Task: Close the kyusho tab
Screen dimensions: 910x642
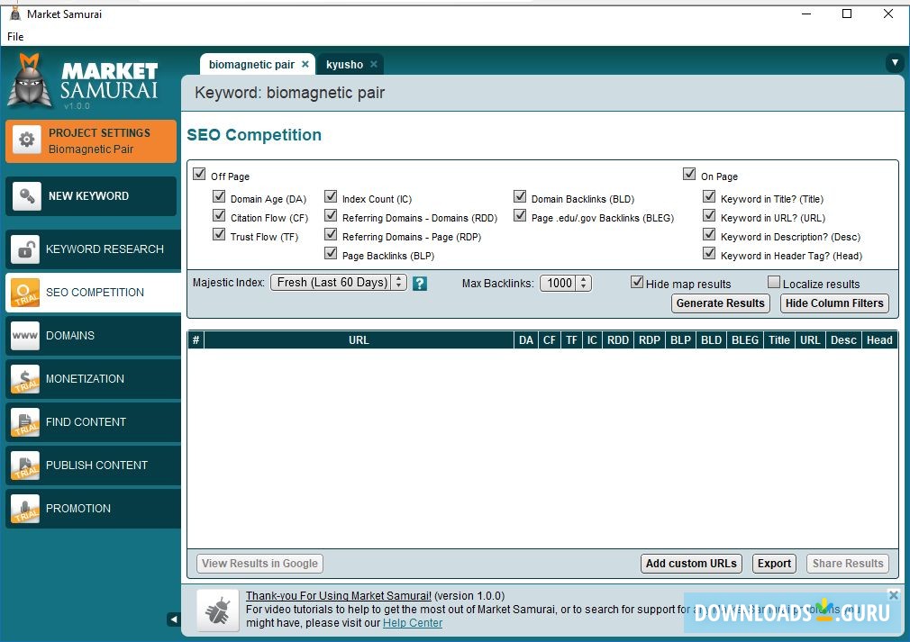Action: click(x=374, y=64)
